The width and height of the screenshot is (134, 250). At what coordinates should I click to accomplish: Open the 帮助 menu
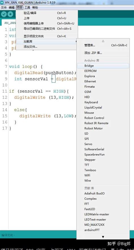tap(35, 7)
